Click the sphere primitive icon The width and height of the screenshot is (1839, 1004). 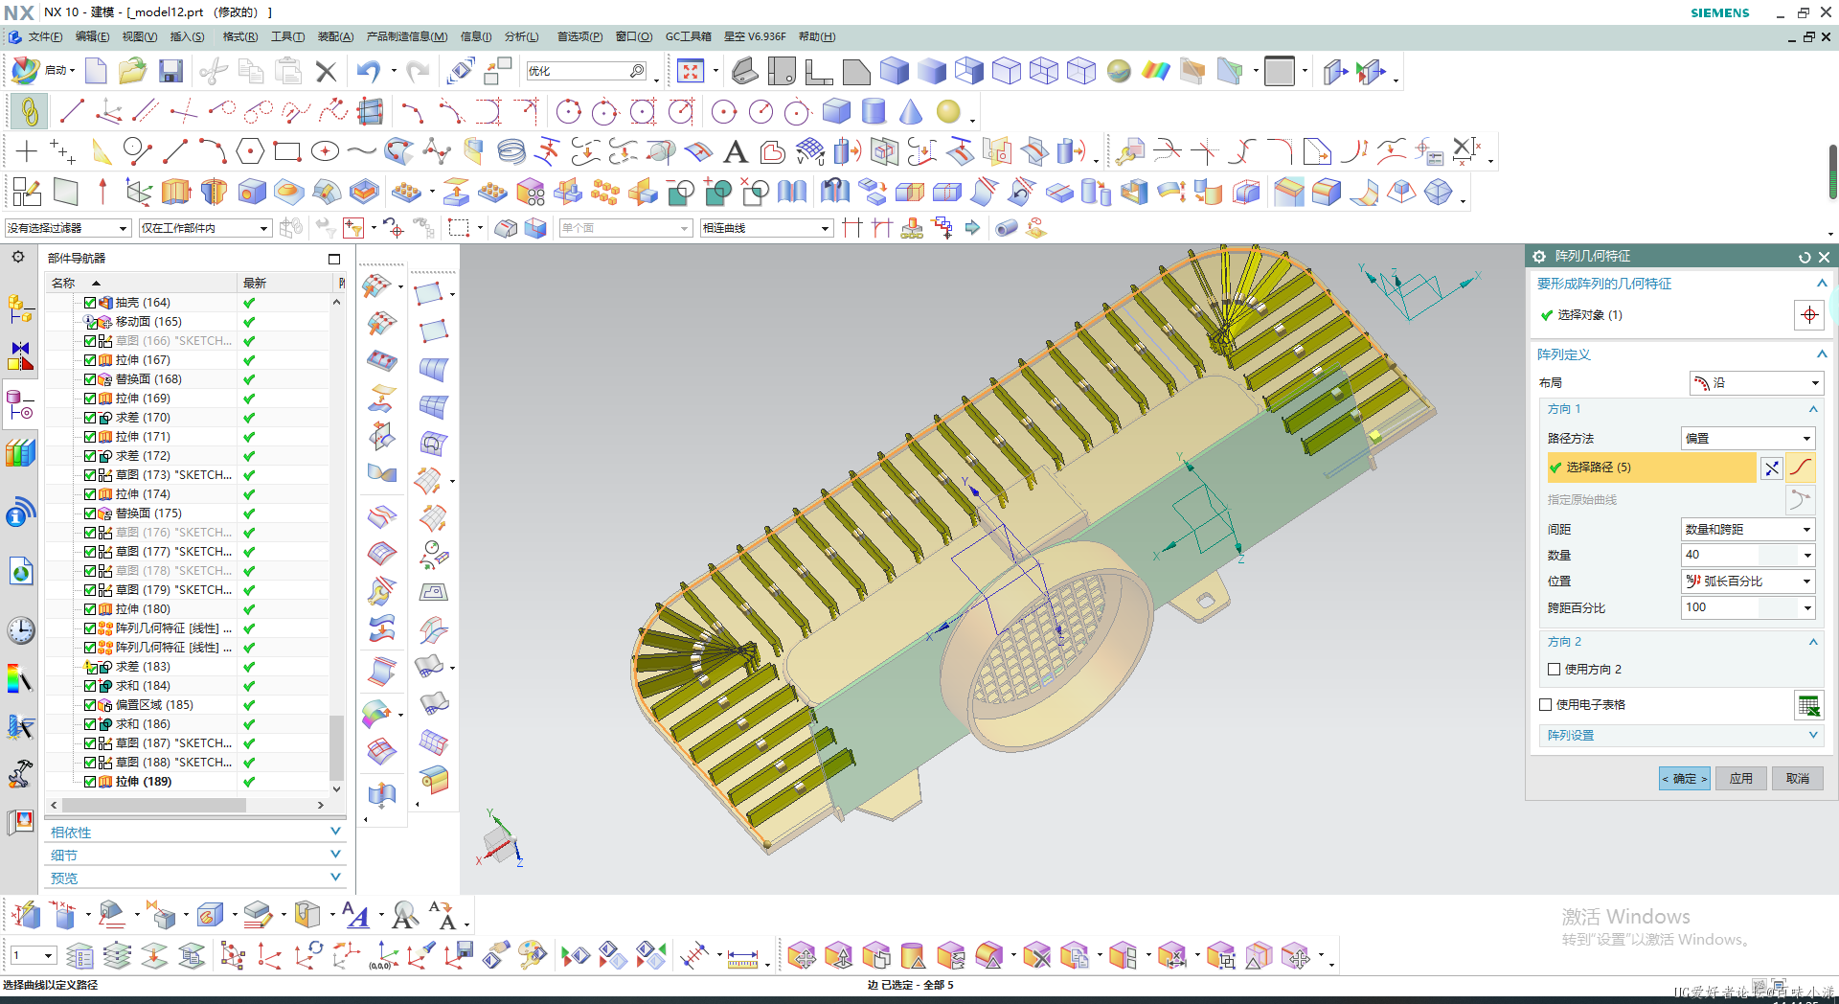click(948, 112)
